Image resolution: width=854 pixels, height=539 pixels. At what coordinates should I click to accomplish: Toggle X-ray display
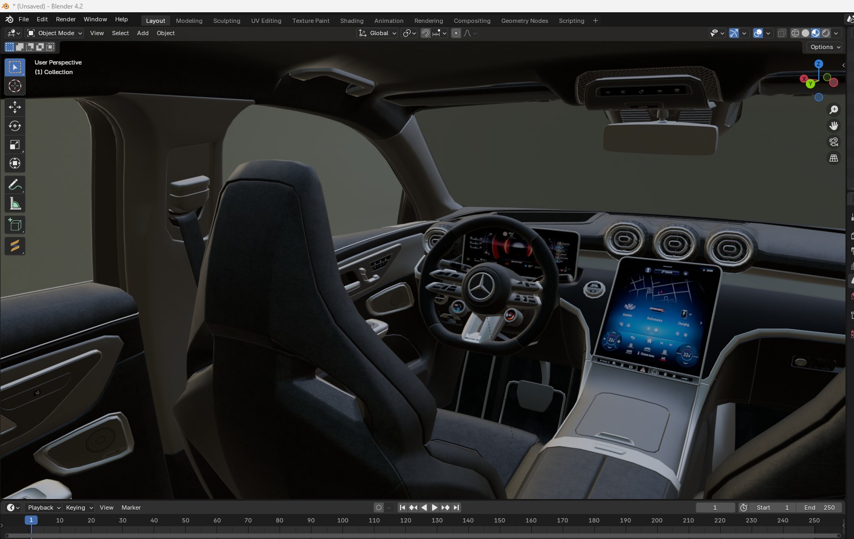781,33
